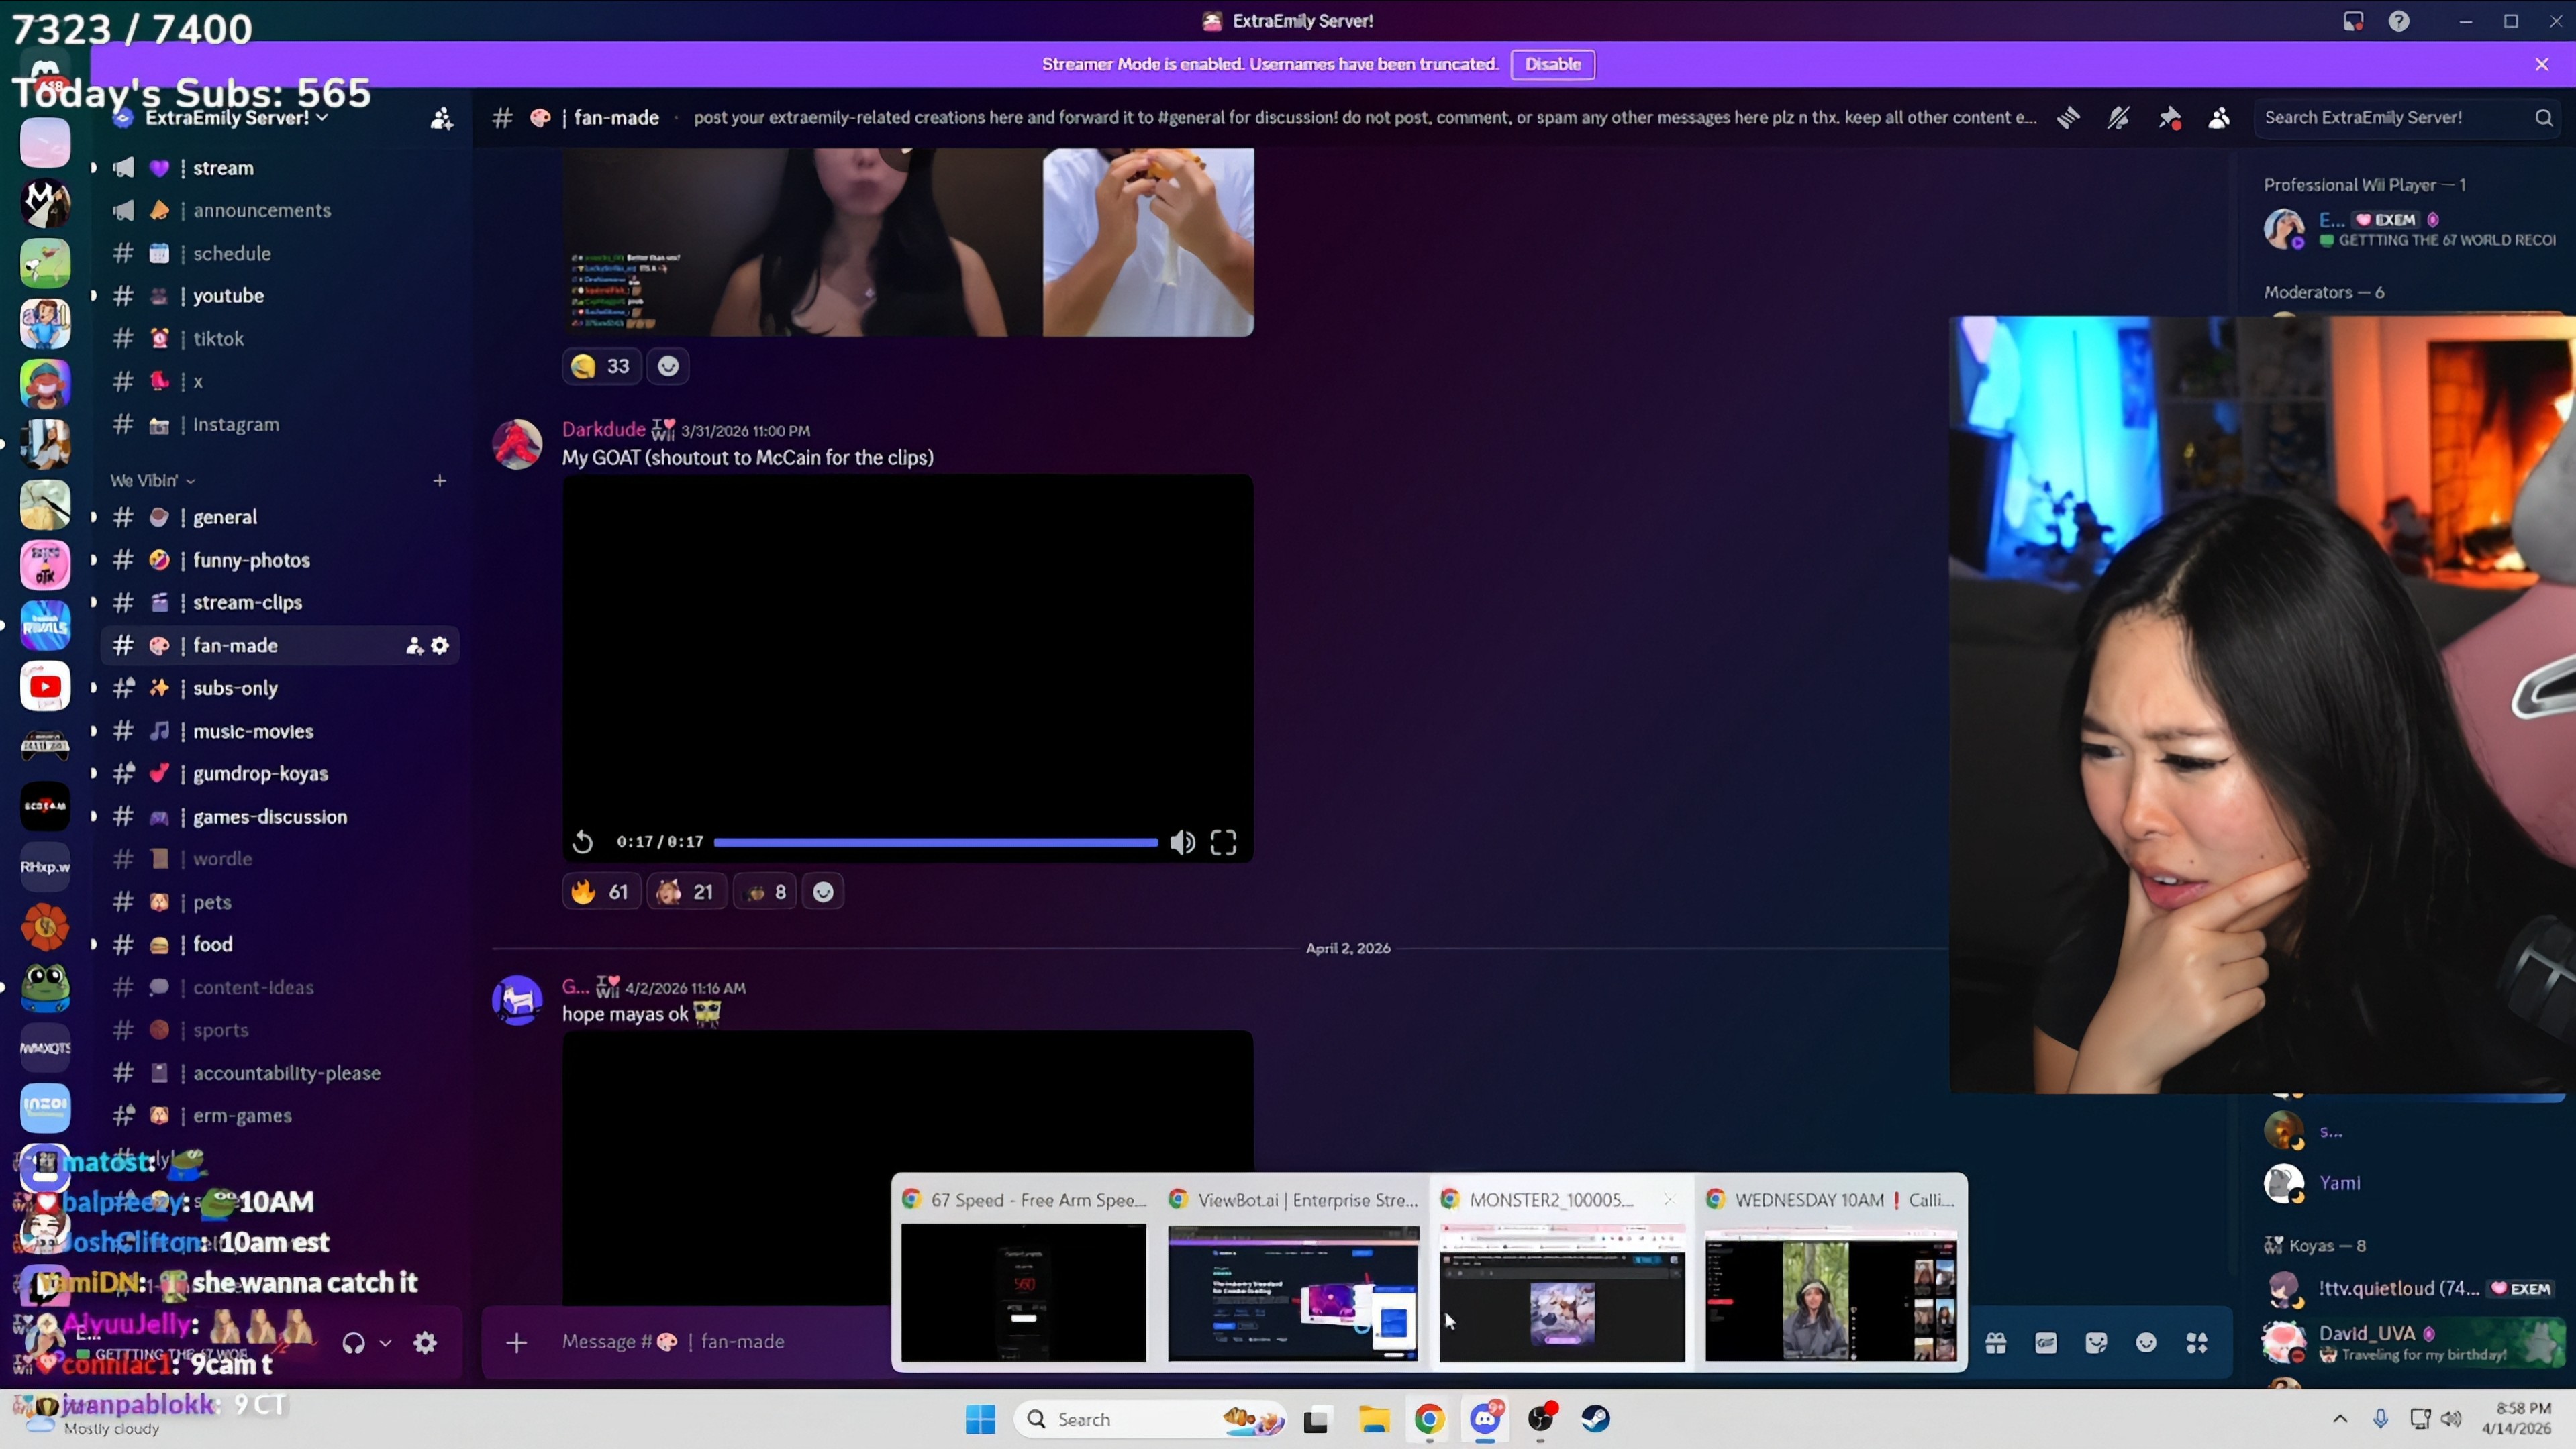The height and width of the screenshot is (1449, 2576).
Task: Disable Streamer Mode button
Action: 1552,64
